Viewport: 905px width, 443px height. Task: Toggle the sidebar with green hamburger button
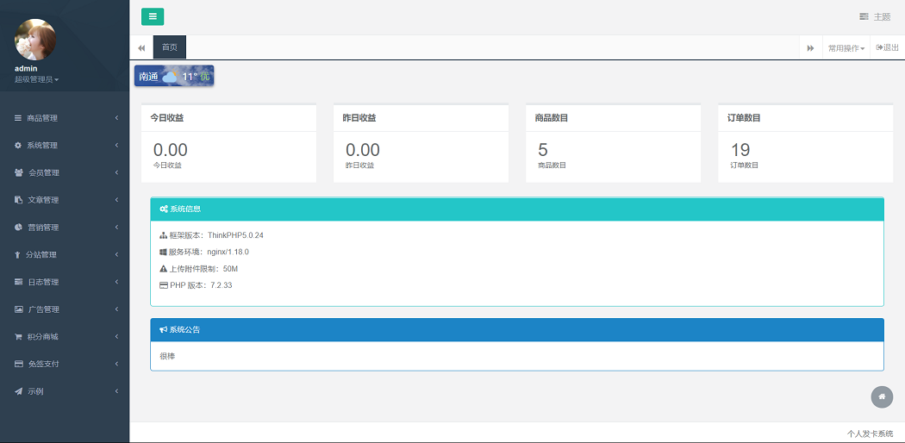point(153,16)
